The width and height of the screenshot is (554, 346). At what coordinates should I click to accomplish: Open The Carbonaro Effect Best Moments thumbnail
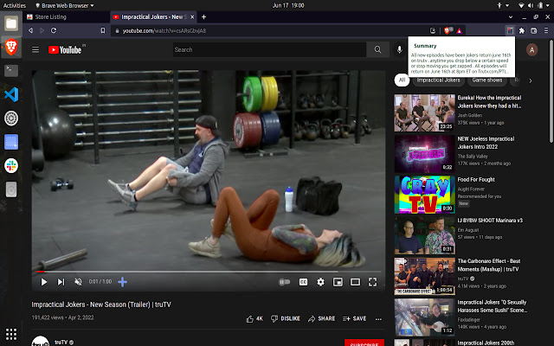pyautogui.click(x=425, y=276)
